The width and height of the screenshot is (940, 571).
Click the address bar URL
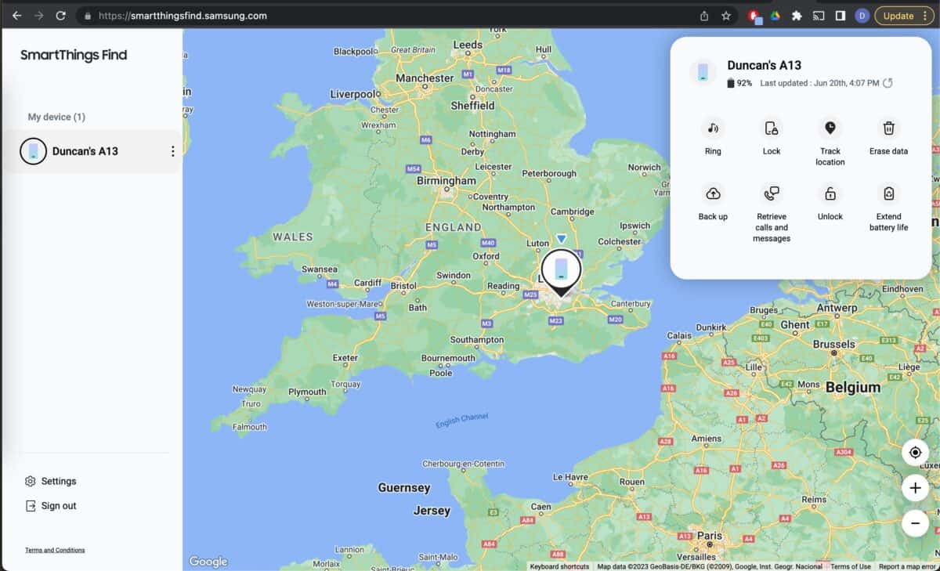click(x=183, y=16)
